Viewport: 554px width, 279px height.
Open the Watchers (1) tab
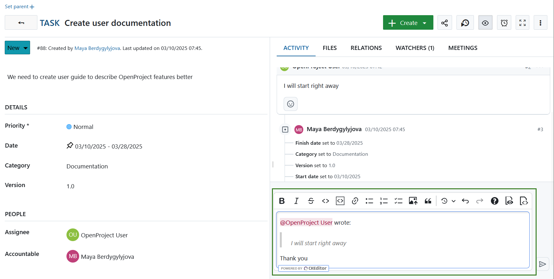point(415,48)
